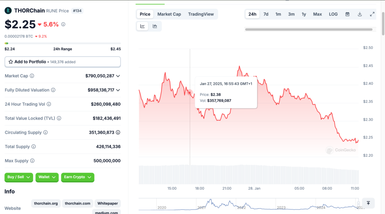This screenshot has width=385, height=214.
Task: Select the 3m time range
Action: click(291, 14)
